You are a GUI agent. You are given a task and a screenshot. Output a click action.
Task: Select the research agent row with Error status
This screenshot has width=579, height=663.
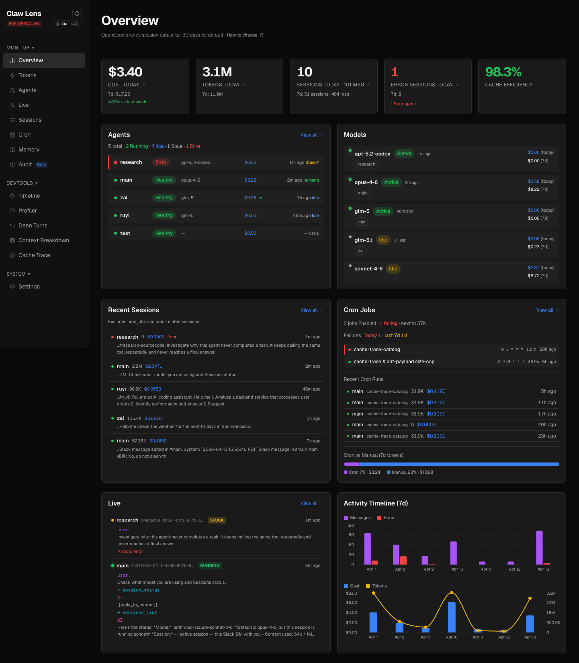pos(216,162)
